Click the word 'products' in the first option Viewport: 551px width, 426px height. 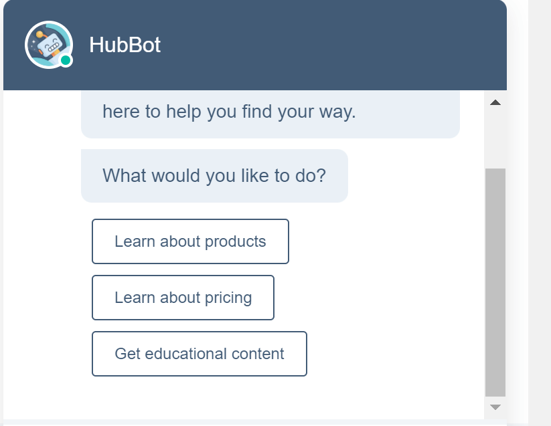point(235,241)
